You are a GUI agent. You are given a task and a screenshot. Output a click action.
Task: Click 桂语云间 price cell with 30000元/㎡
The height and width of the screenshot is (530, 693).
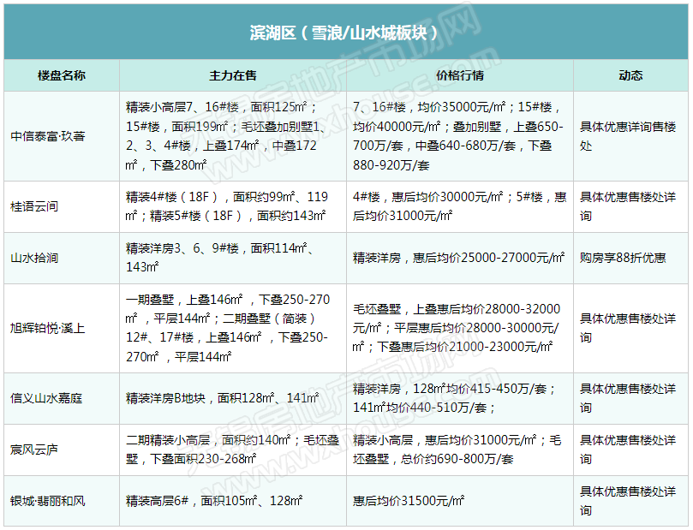click(x=459, y=207)
